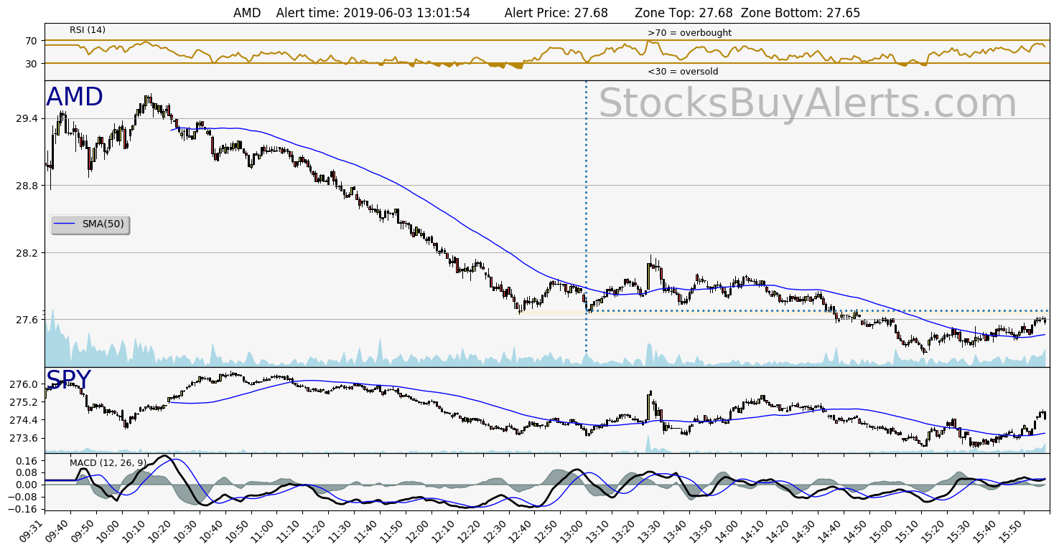The image size is (1059, 552).
Task: Click the large AMD chart label
Action: pyautogui.click(x=75, y=97)
